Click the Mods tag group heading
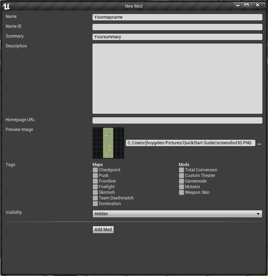The width and height of the screenshot is (268, 276). (184, 164)
